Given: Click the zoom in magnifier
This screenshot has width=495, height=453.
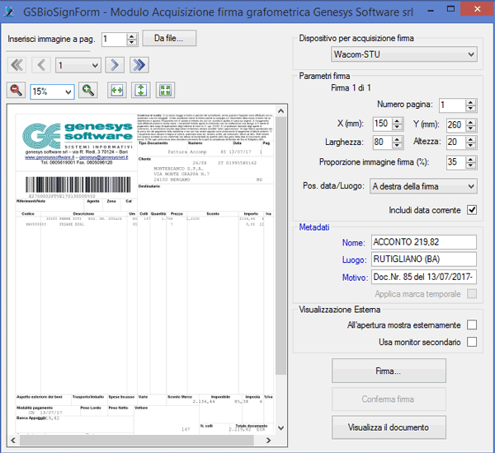Looking at the screenshot, I should 88,91.
